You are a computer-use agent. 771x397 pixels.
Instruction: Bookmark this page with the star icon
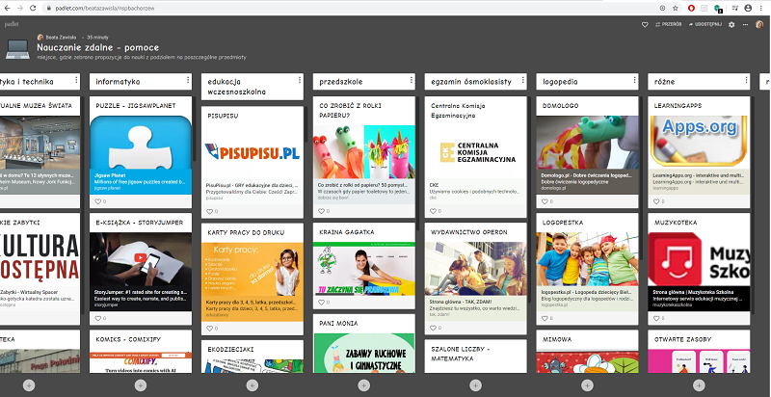(676, 8)
